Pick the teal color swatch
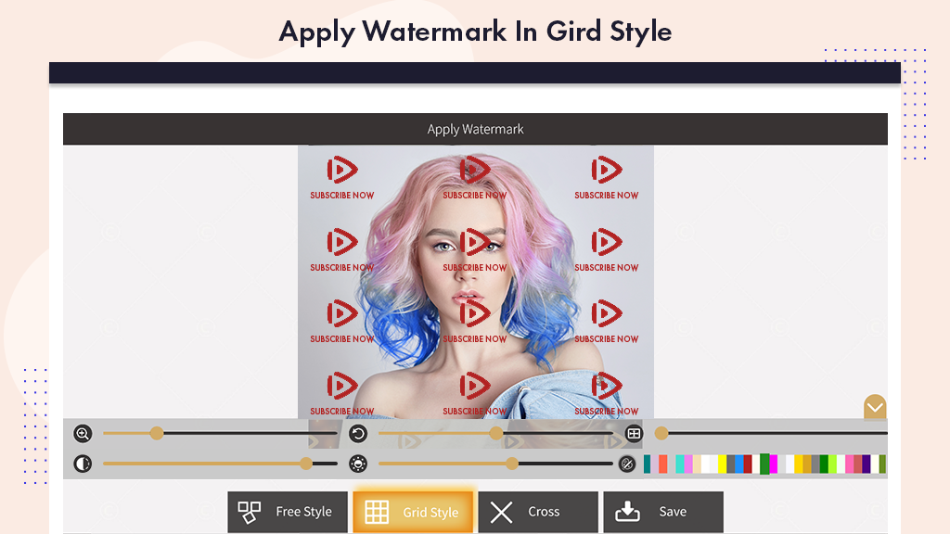This screenshot has width=950, height=534. (647, 464)
